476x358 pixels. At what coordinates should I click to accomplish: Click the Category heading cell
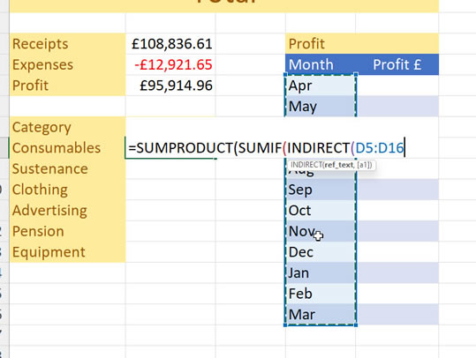67,127
